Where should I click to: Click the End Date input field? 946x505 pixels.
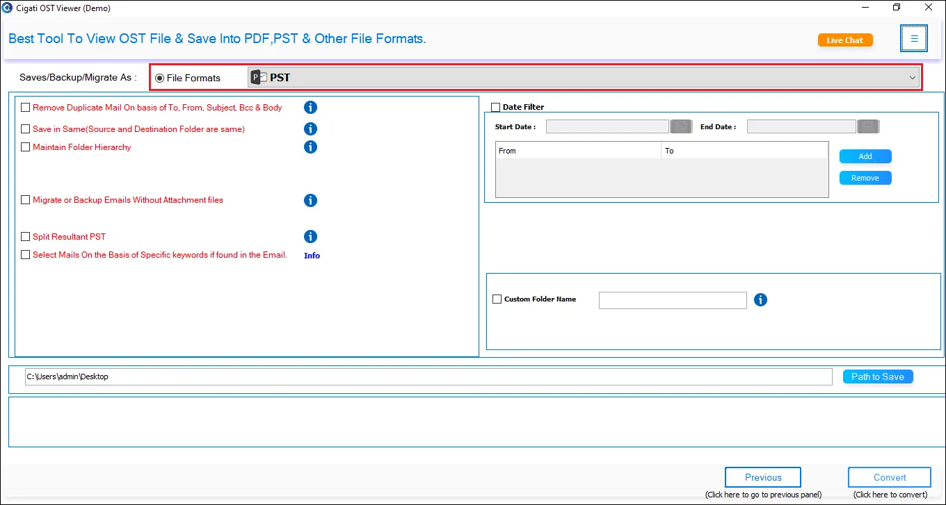click(801, 126)
